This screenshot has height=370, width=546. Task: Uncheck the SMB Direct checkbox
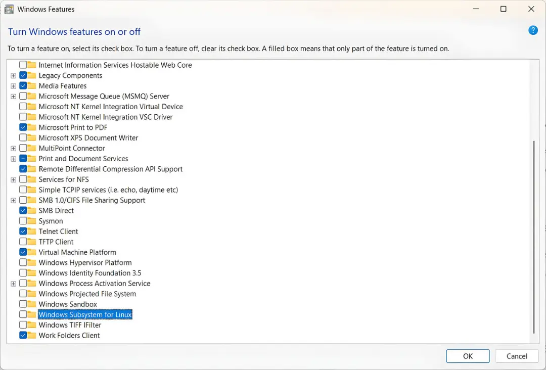23,210
